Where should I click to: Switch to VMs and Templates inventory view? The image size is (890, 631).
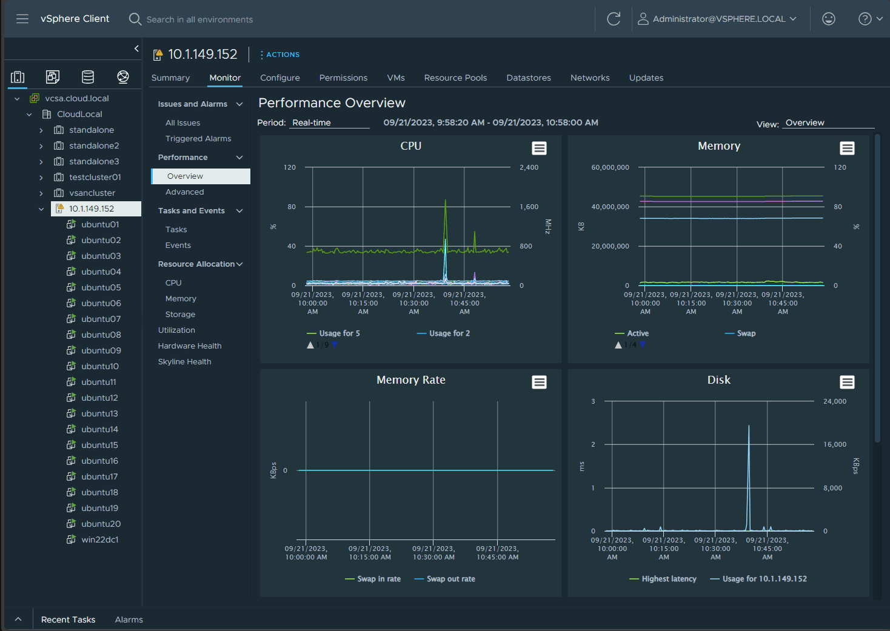coord(53,77)
